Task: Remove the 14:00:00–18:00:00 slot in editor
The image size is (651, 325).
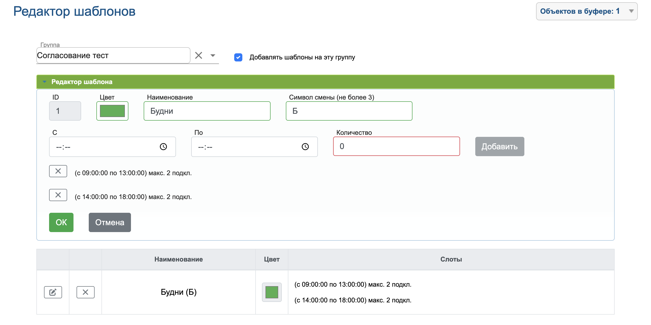Action: (58, 195)
